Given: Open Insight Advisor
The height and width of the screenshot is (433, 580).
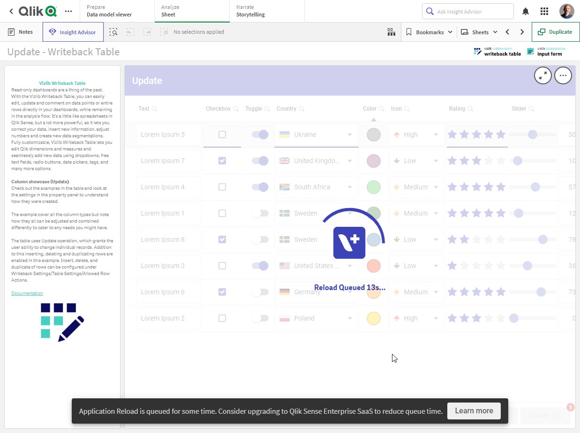Looking at the screenshot, I should [x=73, y=32].
